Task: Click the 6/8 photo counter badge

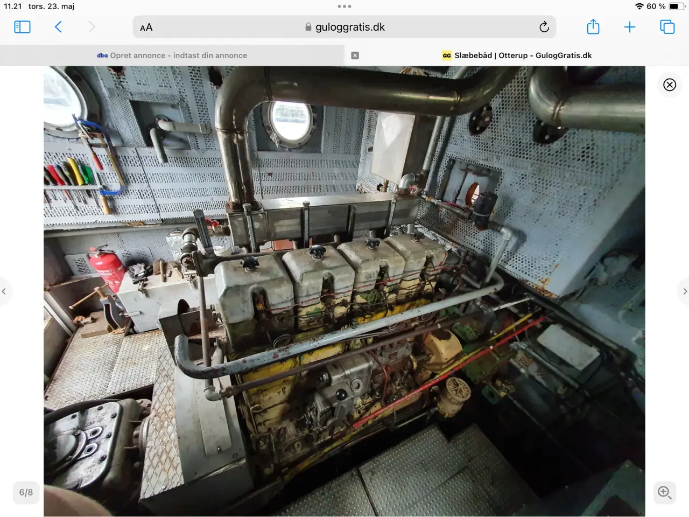Action: click(26, 492)
